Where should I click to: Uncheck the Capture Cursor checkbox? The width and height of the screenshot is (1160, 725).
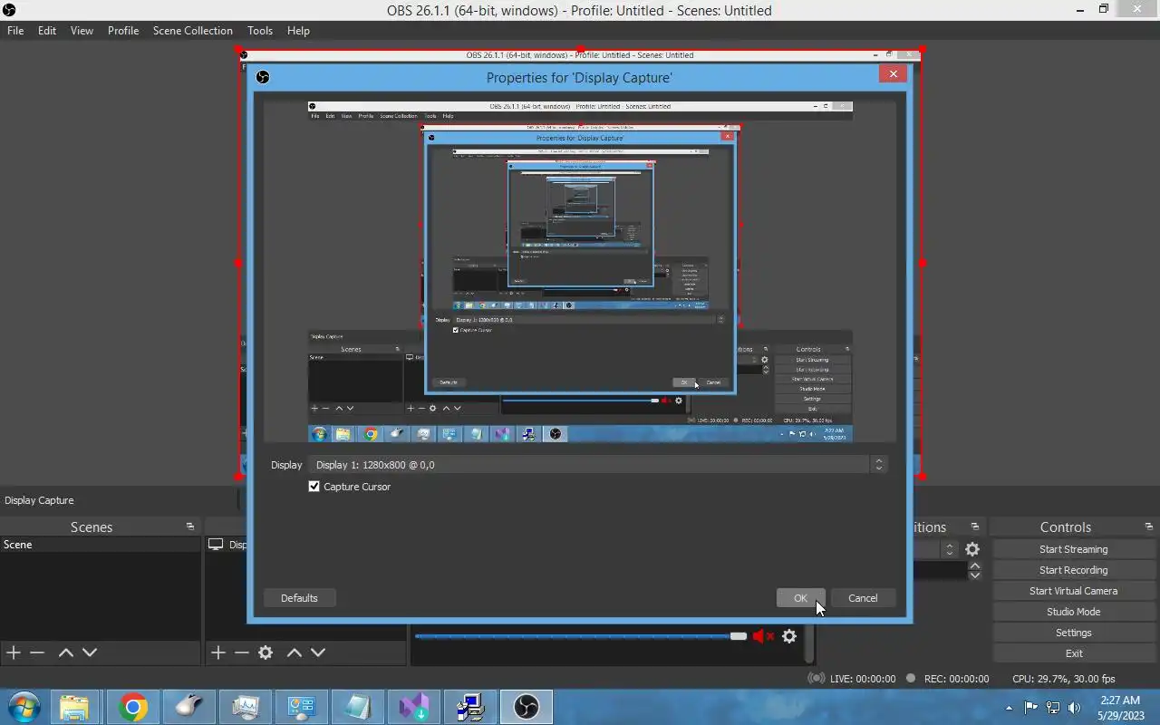click(x=314, y=487)
